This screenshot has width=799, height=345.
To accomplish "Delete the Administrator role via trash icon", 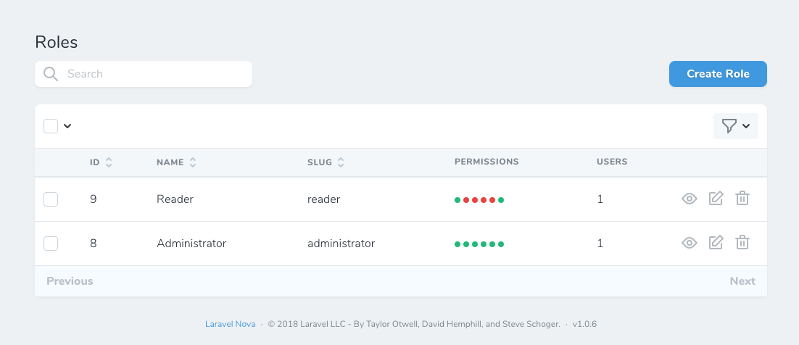I will coord(742,243).
